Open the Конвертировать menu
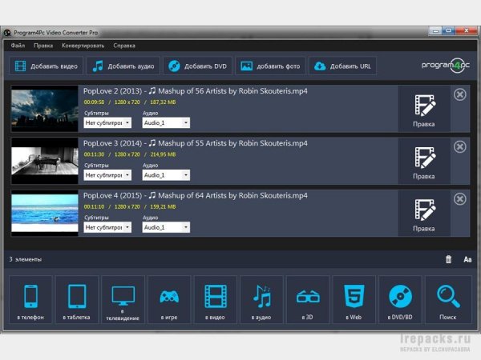The height and width of the screenshot is (360, 481). point(83,46)
